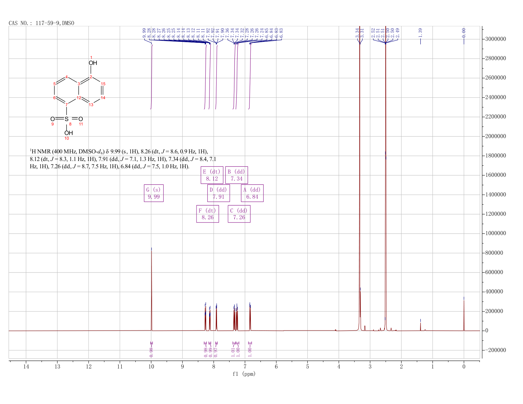The image size is (523, 404).
Task: Select the B (dd) 7.34 multiplet box
Action: click(236, 175)
